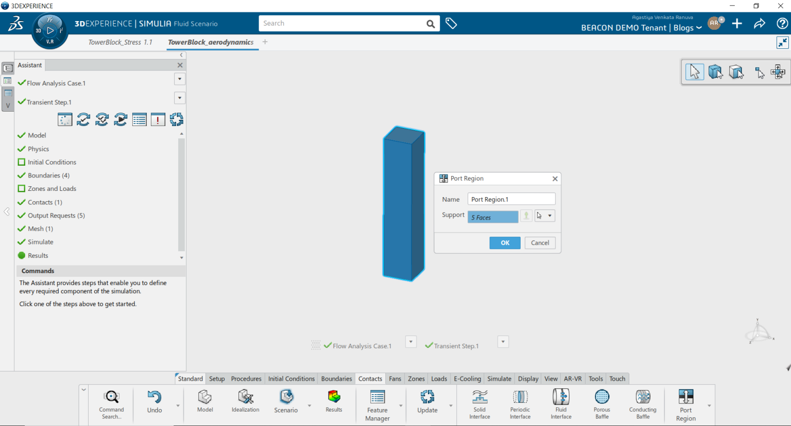Select the Periodic Interface tool
Screen dimensions: 791x426
pos(520,404)
